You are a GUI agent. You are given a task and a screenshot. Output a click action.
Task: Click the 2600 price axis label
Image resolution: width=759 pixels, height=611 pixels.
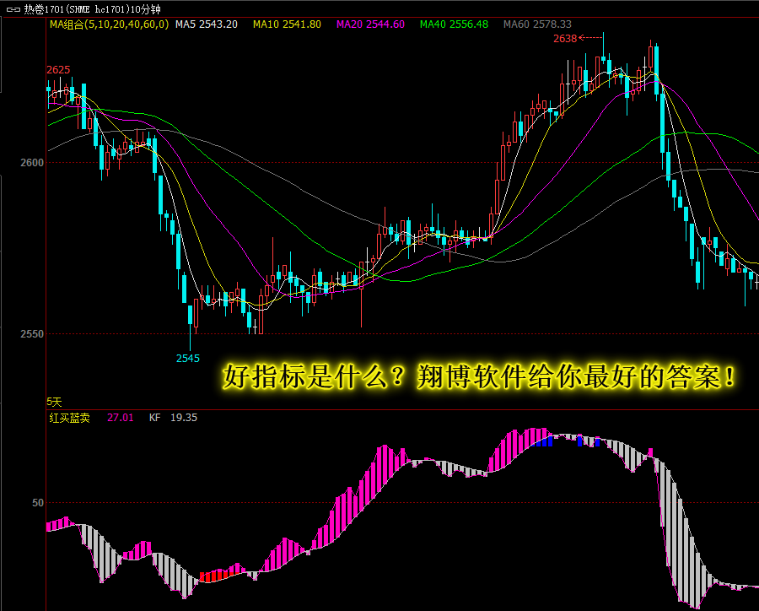tap(32, 163)
